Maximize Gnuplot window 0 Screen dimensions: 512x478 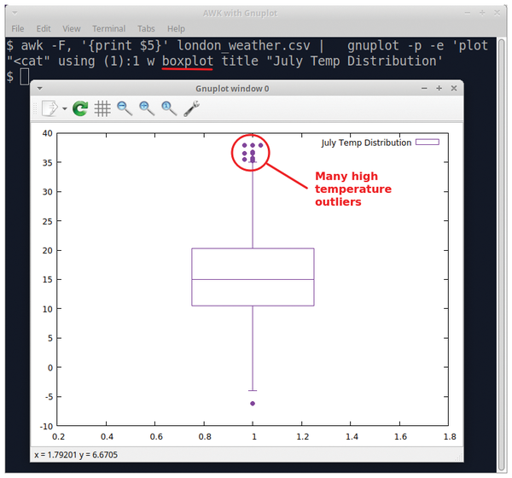(439, 88)
